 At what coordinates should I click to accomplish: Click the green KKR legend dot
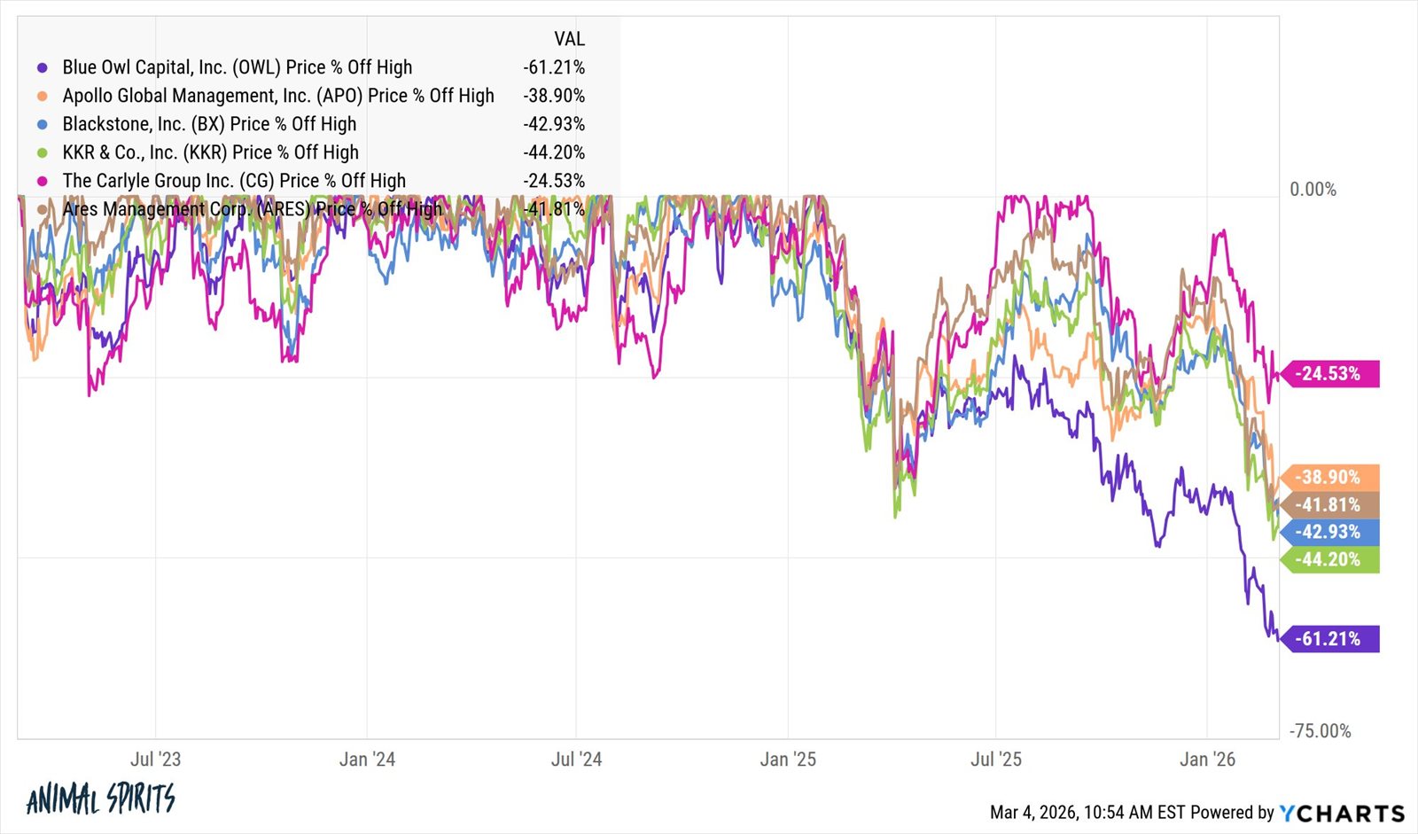click(x=42, y=152)
